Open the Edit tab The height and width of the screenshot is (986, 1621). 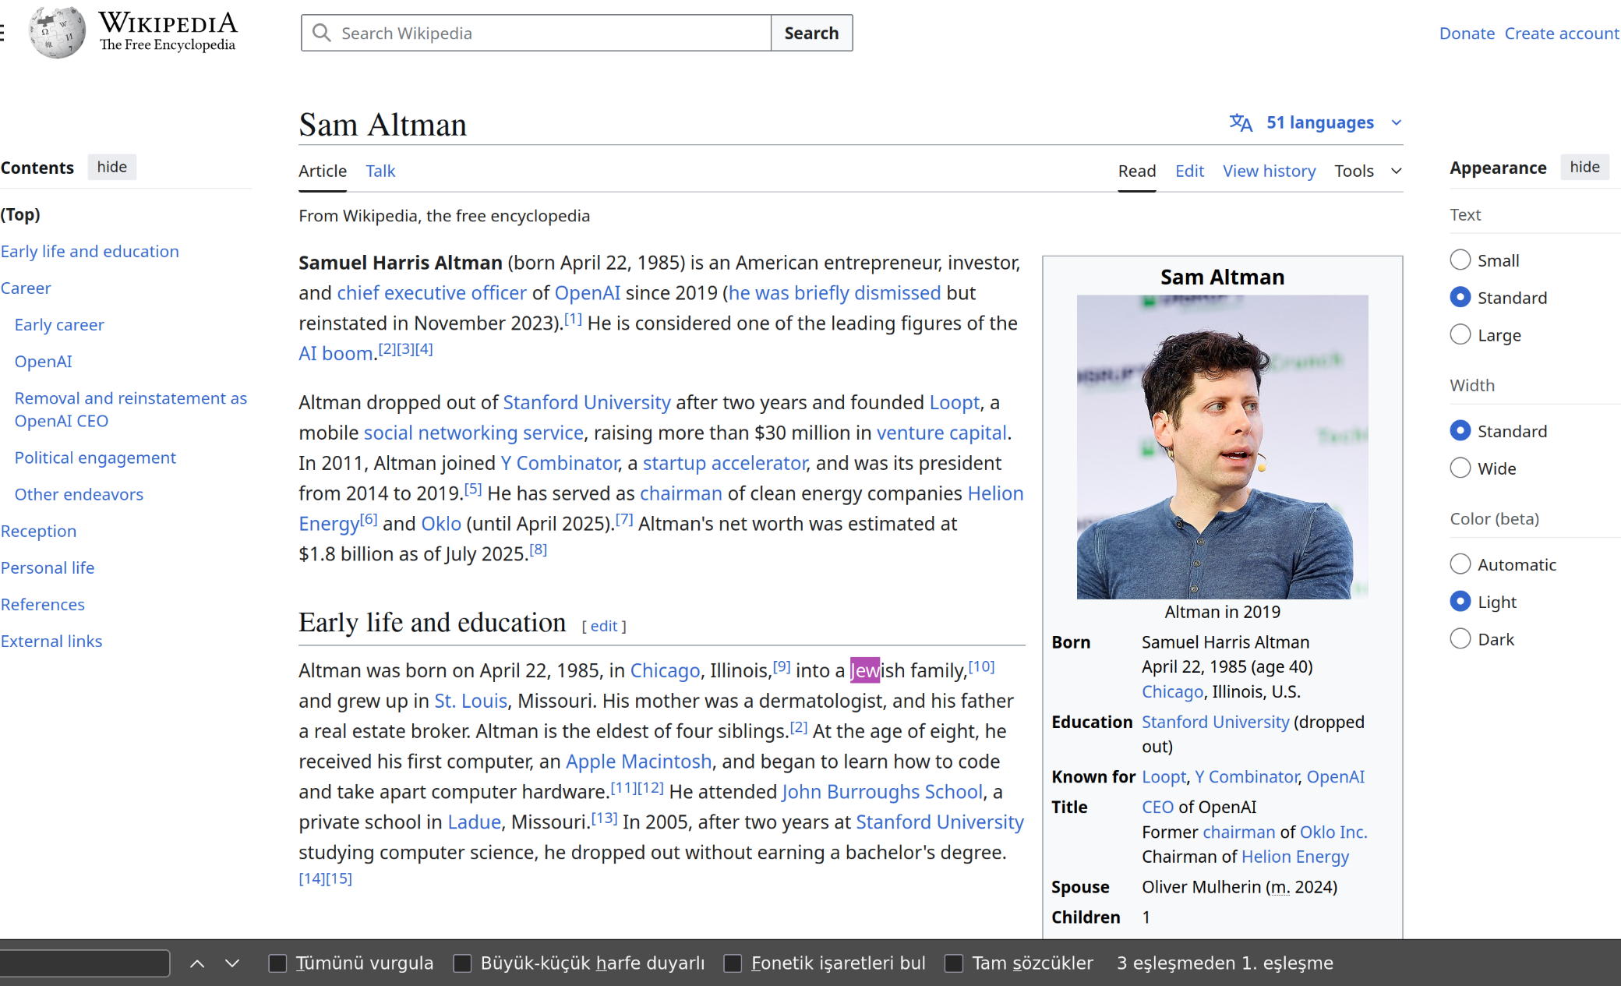pyautogui.click(x=1189, y=171)
